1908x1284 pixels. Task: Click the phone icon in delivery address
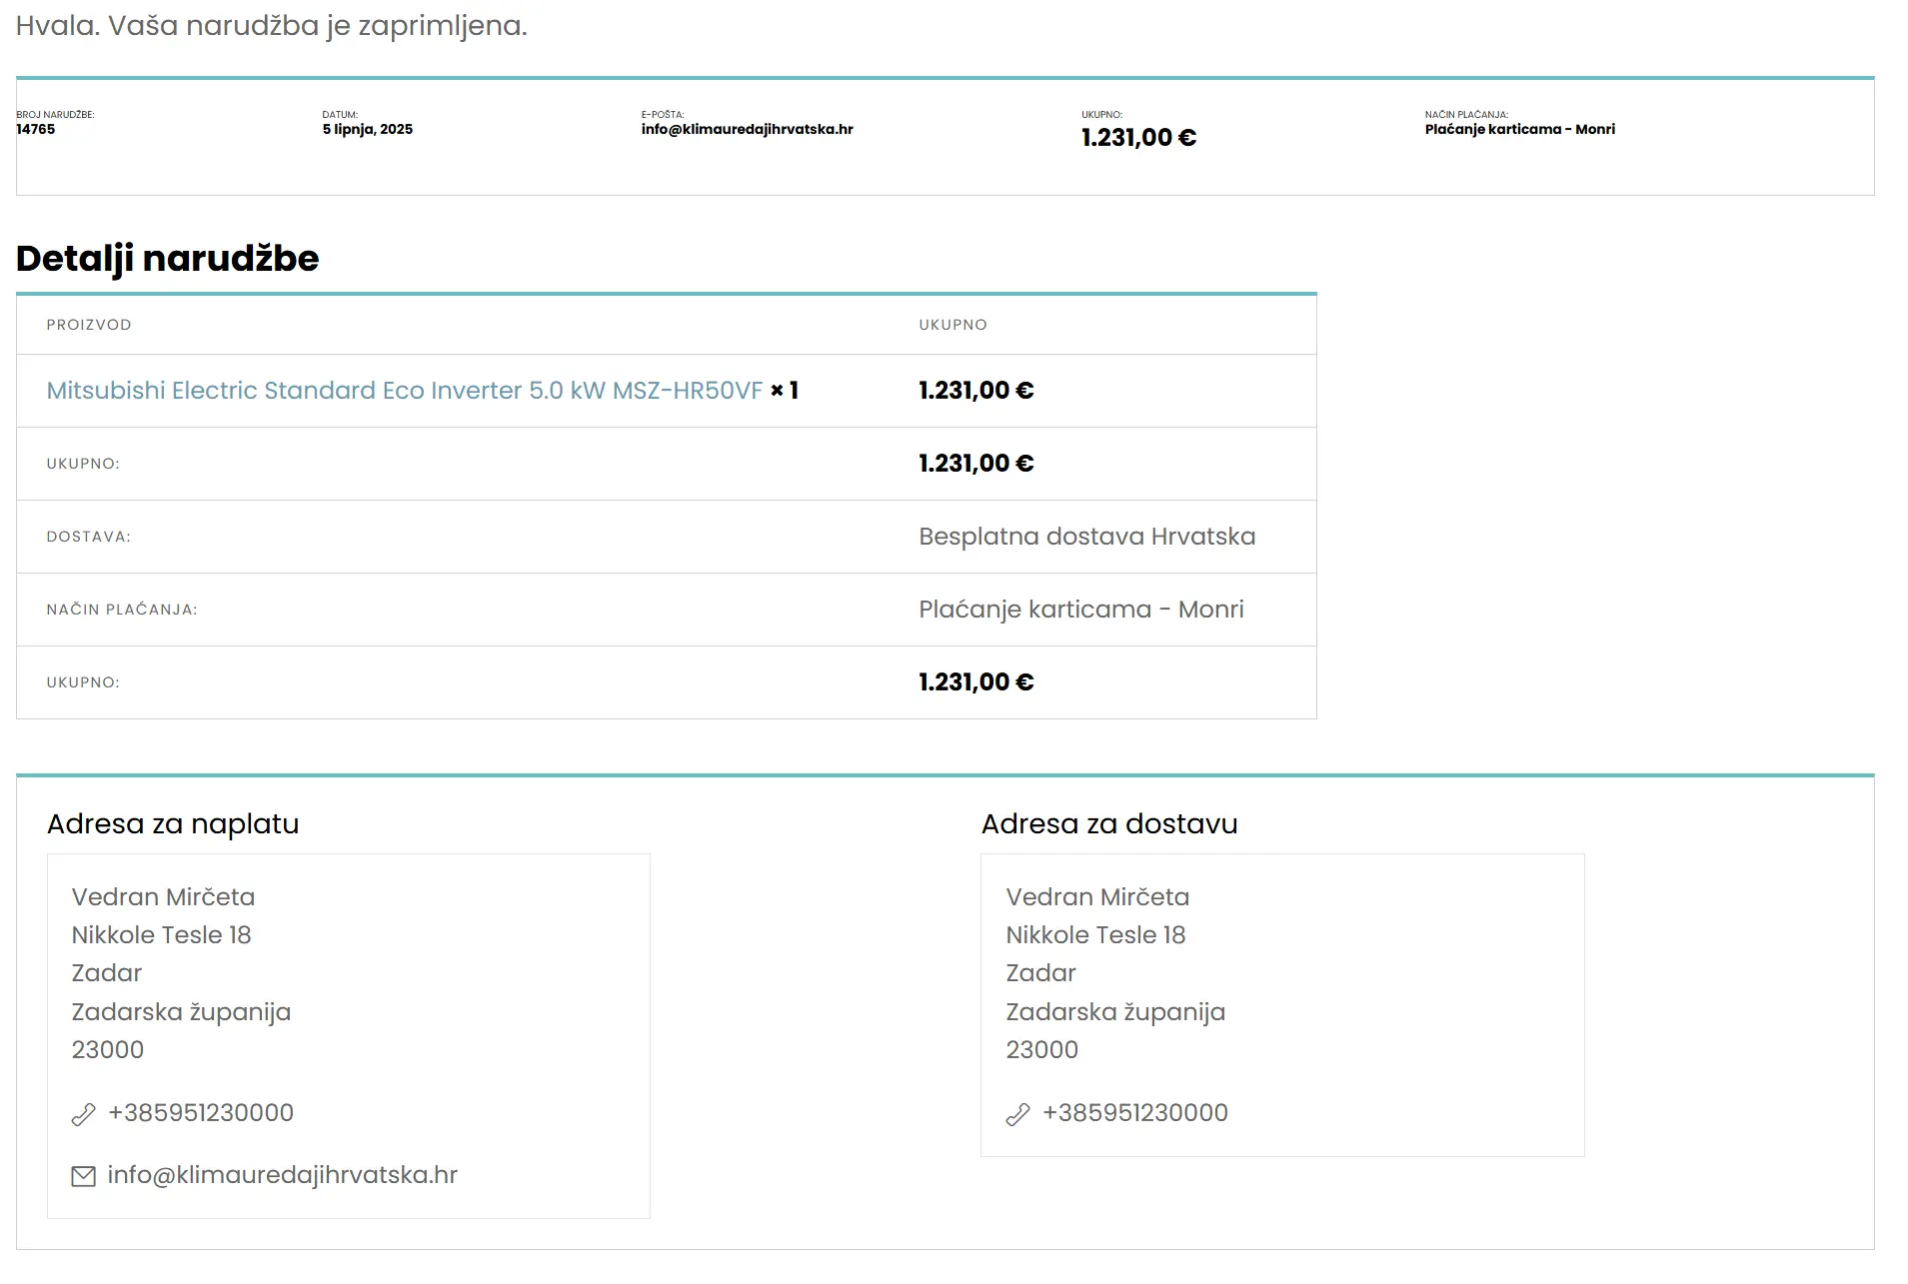point(1017,1114)
